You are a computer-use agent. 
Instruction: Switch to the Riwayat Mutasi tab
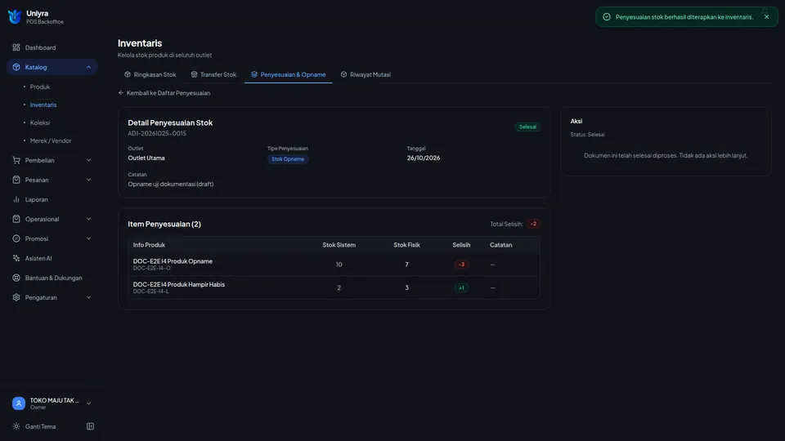[x=366, y=74]
